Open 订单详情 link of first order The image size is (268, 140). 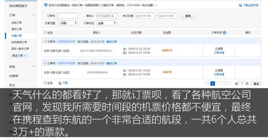(x=219, y=53)
